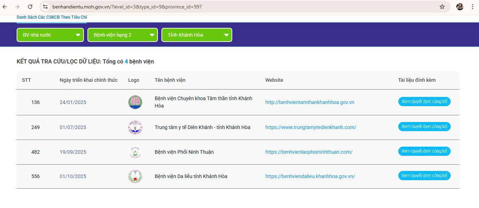Visit the trungtamytedienkhanh.com link
Viewport: 479px width, 208px height.
tap(310, 127)
